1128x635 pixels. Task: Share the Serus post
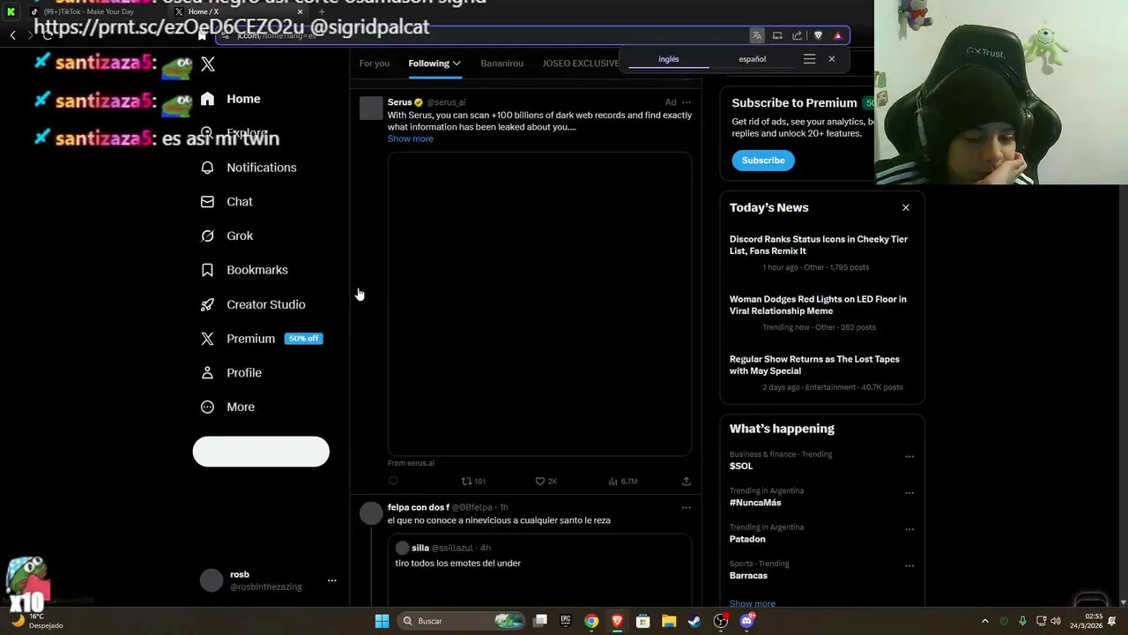(686, 482)
